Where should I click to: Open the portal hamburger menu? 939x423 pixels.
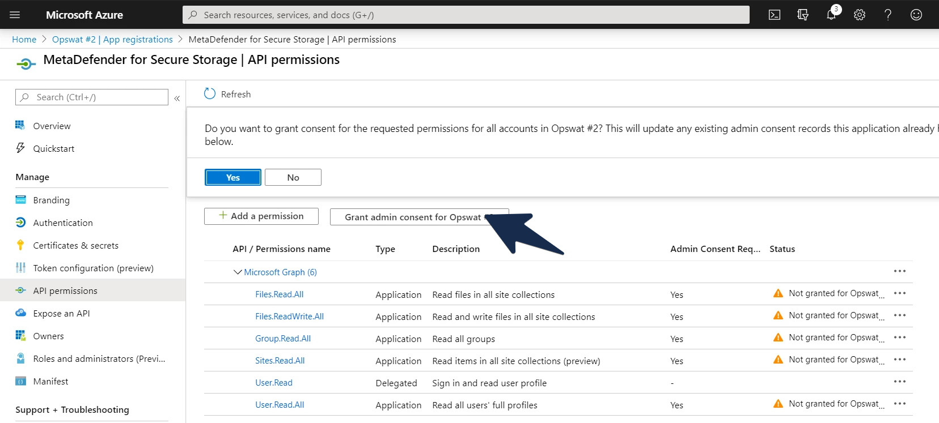coord(15,15)
